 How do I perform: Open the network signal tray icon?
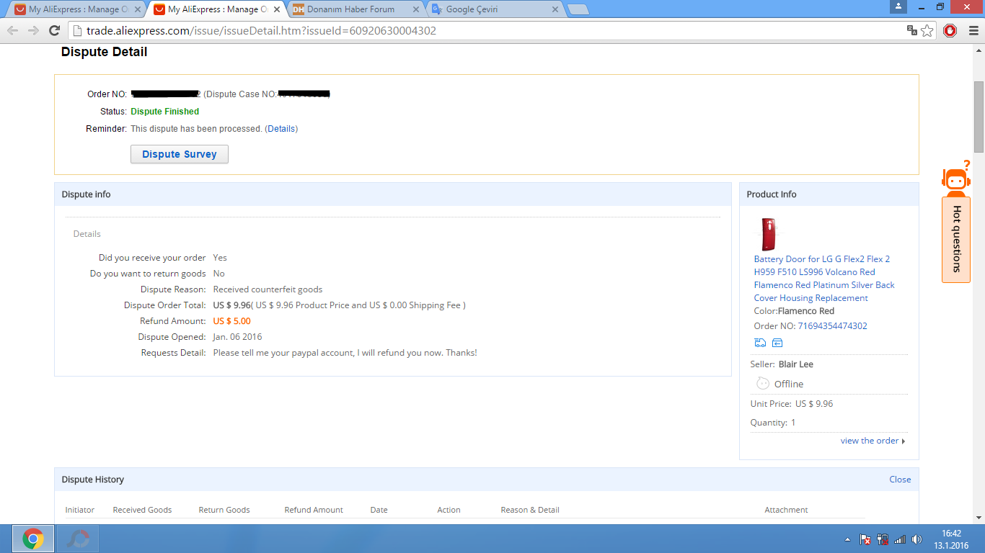(900, 539)
